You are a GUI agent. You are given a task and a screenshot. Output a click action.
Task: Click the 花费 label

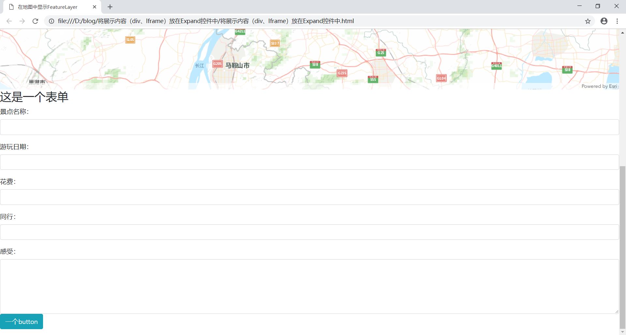coord(8,181)
